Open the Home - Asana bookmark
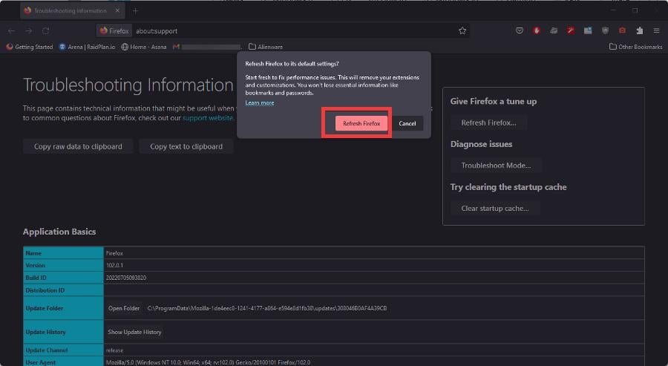The height and width of the screenshot is (366, 668). (x=143, y=47)
